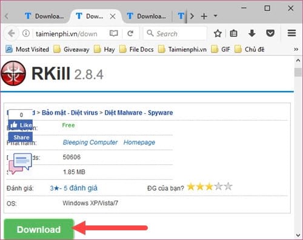Open Most Visited bookmarks
This screenshot has width=303, height=240.
27,49
